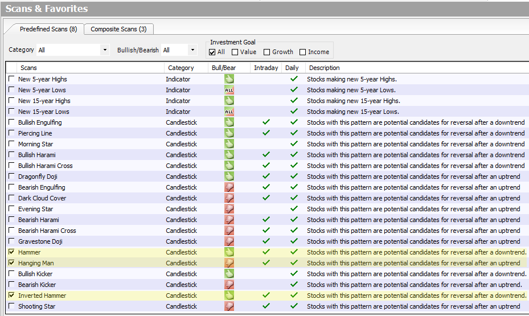
Task: Click the Shooting Star bearish icon
Action: 229,306
